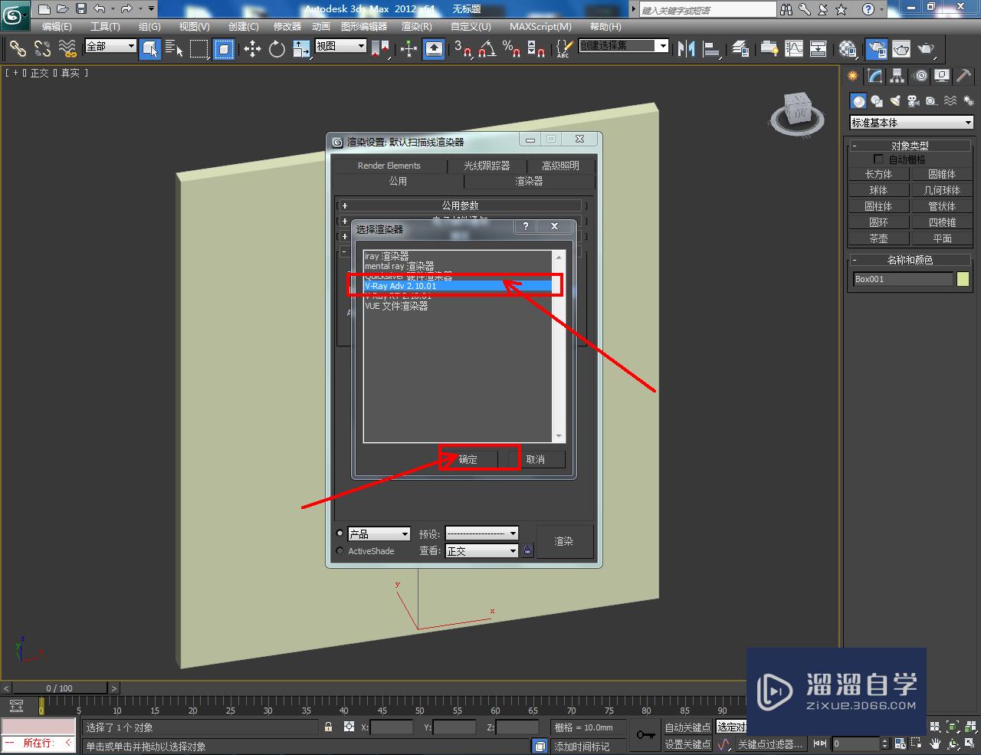Open MAXScript(M) menu
This screenshot has width=981, height=755.
[x=540, y=26]
